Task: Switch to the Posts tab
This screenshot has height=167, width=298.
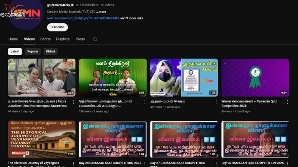Action: pos(80,39)
